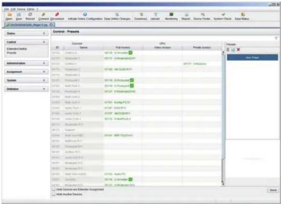Open the Edit menu

pyautogui.click(x=13, y=9)
